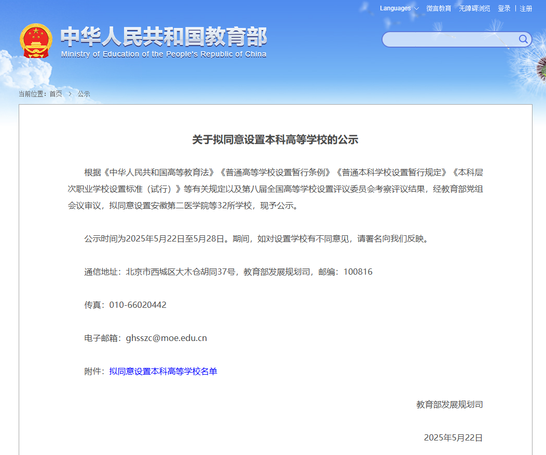The height and width of the screenshot is (455, 546).
Task: Click the text 公示时间为2025年5月22日至5月28日
Action: [x=154, y=239]
